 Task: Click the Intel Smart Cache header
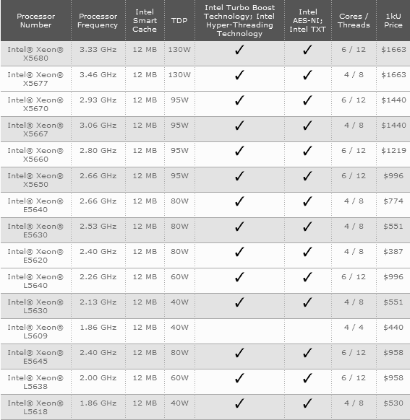tap(145, 21)
